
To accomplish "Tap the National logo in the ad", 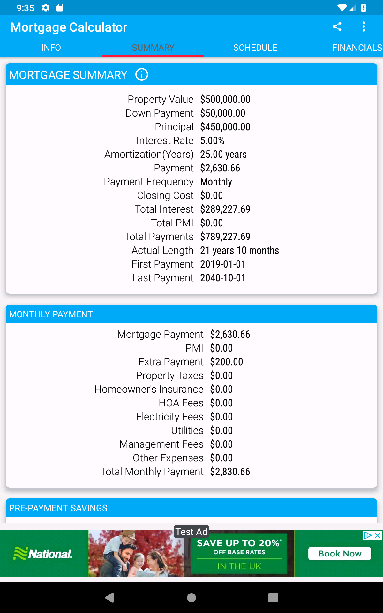I will point(43,554).
